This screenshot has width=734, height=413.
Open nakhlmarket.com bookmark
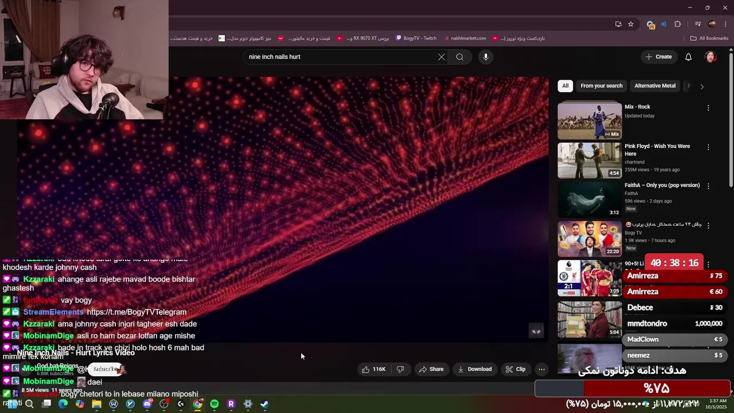pyautogui.click(x=464, y=38)
